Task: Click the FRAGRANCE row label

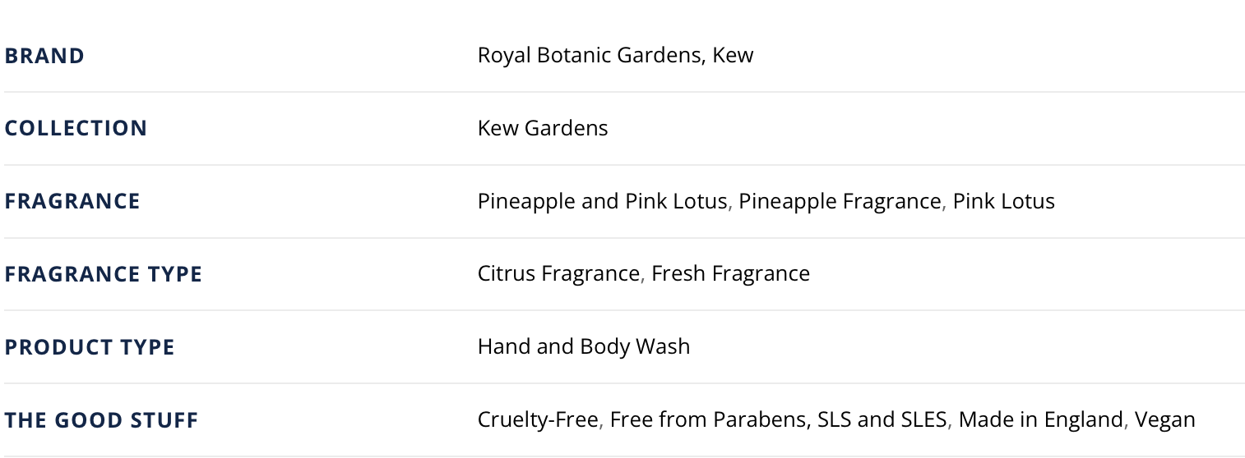Action: 72,201
